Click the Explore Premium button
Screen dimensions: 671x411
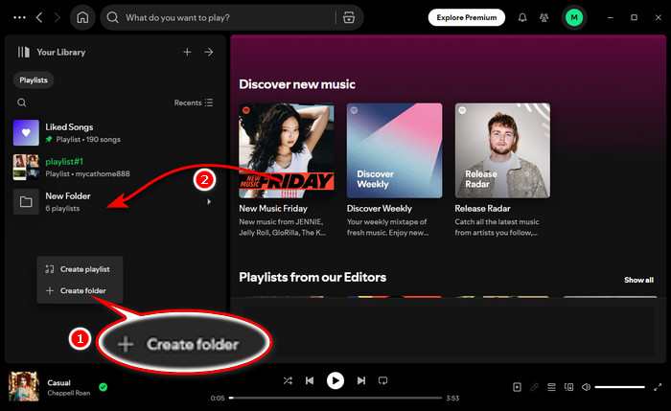[467, 17]
